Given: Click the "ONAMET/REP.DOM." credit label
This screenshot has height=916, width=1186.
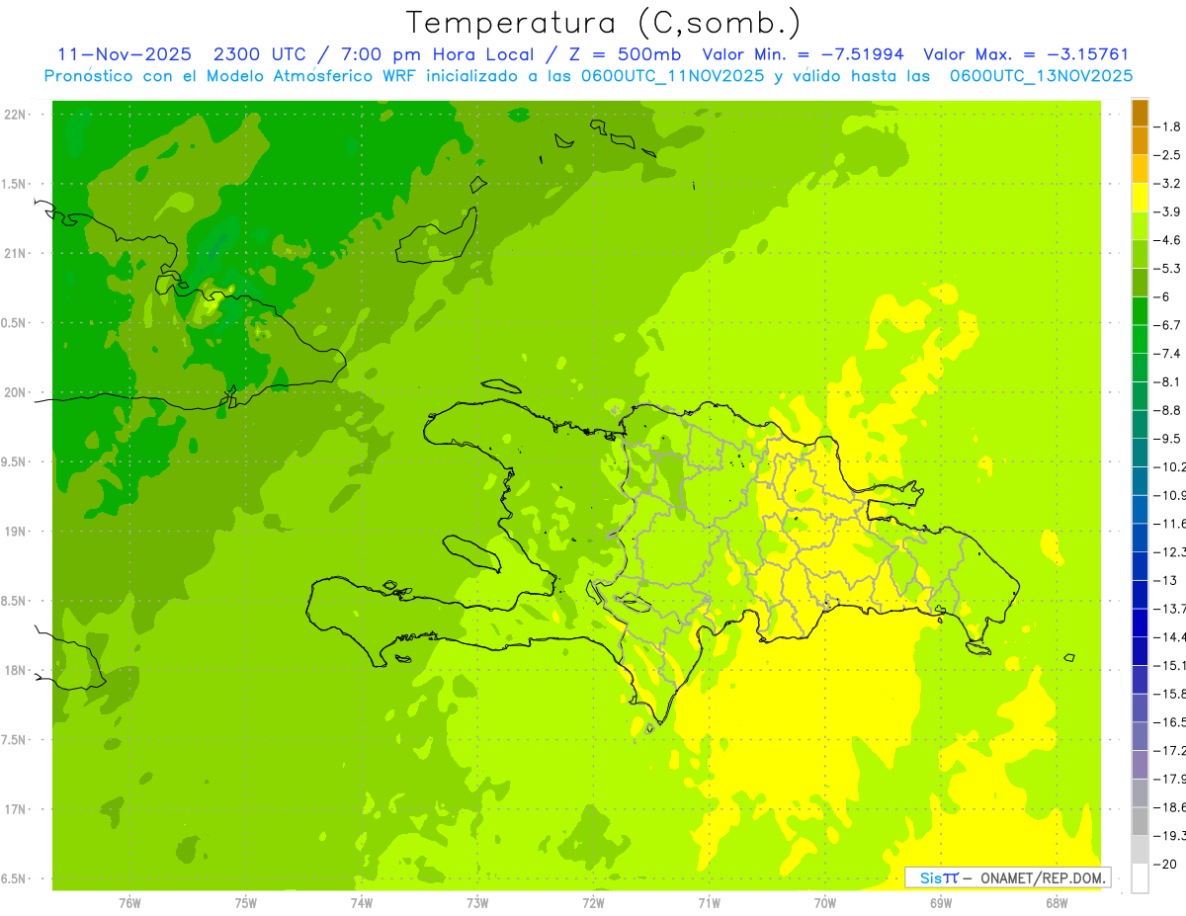Looking at the screenshot, I should coord(1044,877).
